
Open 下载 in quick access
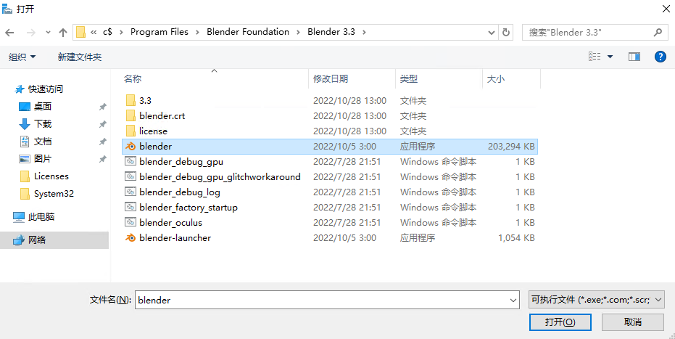pyautogui.click(x=43, y=124)
